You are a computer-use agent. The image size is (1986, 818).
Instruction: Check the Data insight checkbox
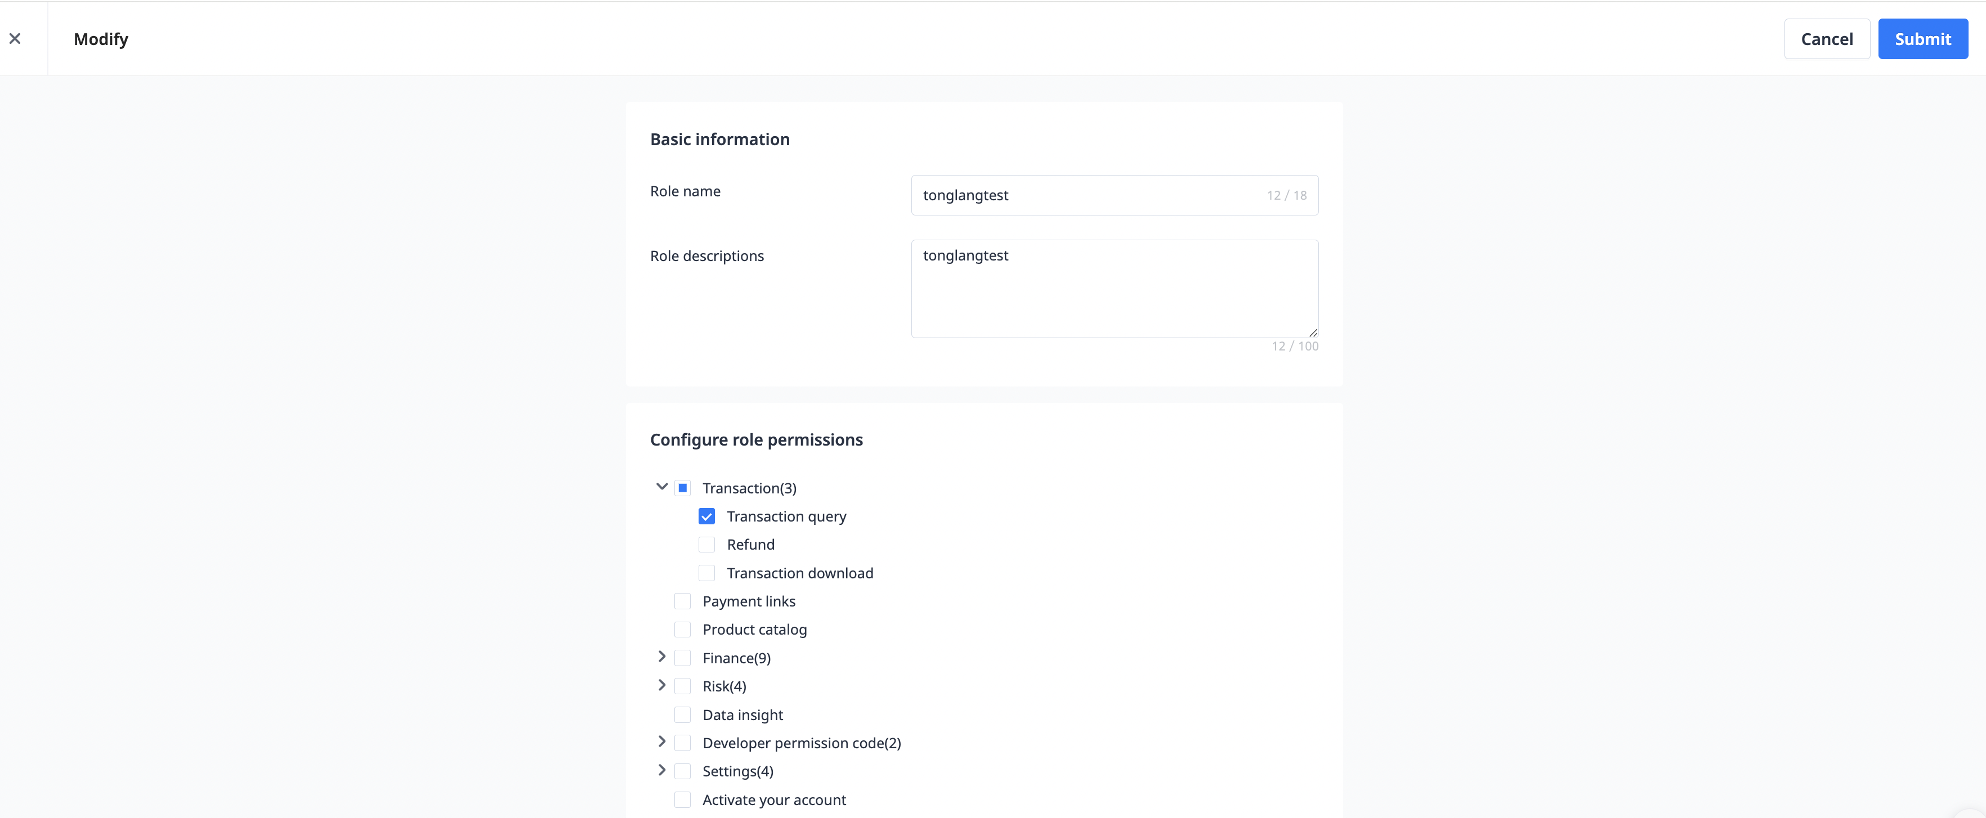coord(682,715)
